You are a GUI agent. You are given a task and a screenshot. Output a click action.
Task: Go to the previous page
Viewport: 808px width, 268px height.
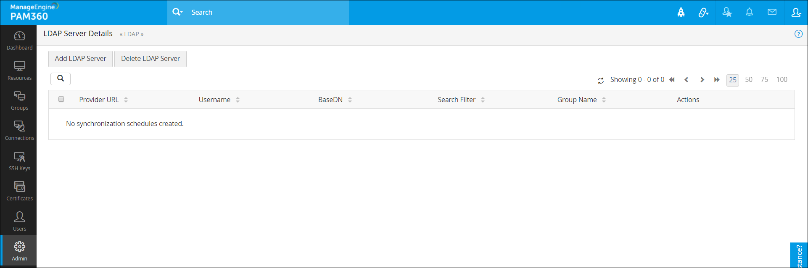point(687,80)
